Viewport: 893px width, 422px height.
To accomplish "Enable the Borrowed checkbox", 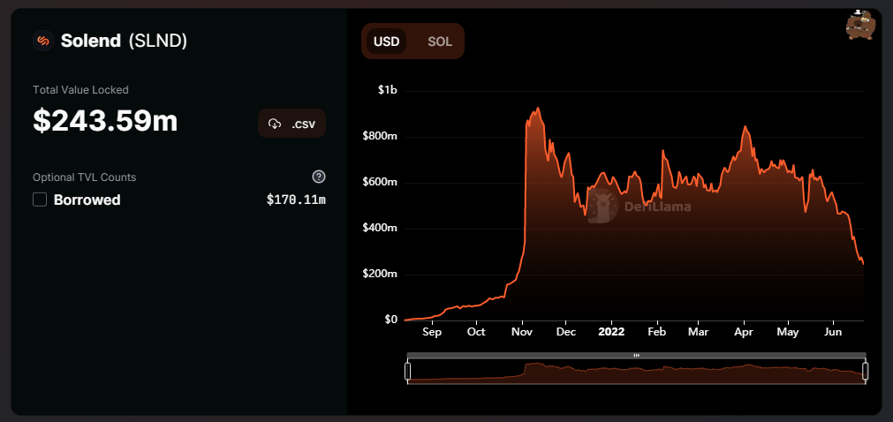I will tap(39, 200).
